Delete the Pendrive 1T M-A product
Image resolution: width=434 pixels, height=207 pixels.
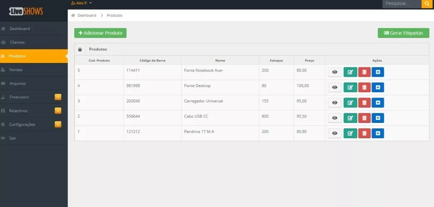pos(364,133)
